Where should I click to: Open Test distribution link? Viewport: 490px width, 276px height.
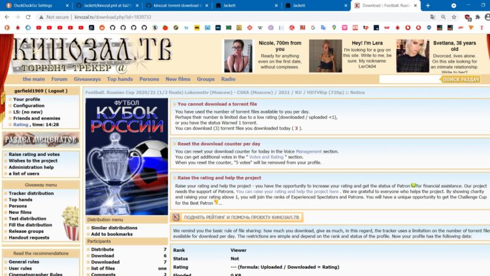click(x=27, y=219)
